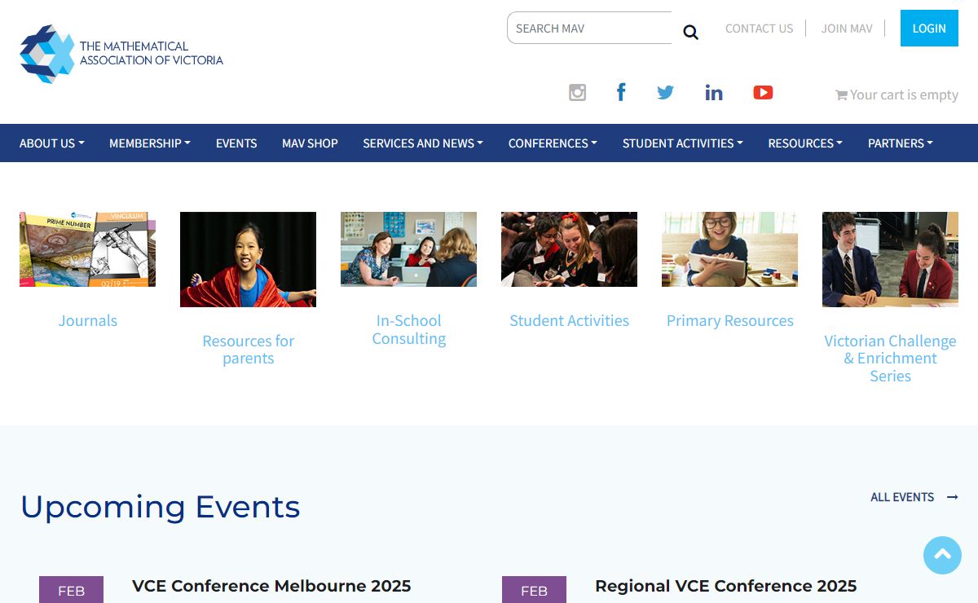Image resolution: width=978 pixels, height=603 pixels.
Task: Expand the Services and News dropdown
Action: coord(423,143)
